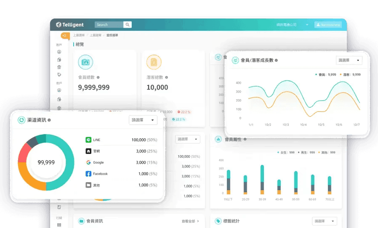Open the lock icon in the second 客戶 sidebar group
This screenshot has height=228, width=378.
click(x=59, y=99)
